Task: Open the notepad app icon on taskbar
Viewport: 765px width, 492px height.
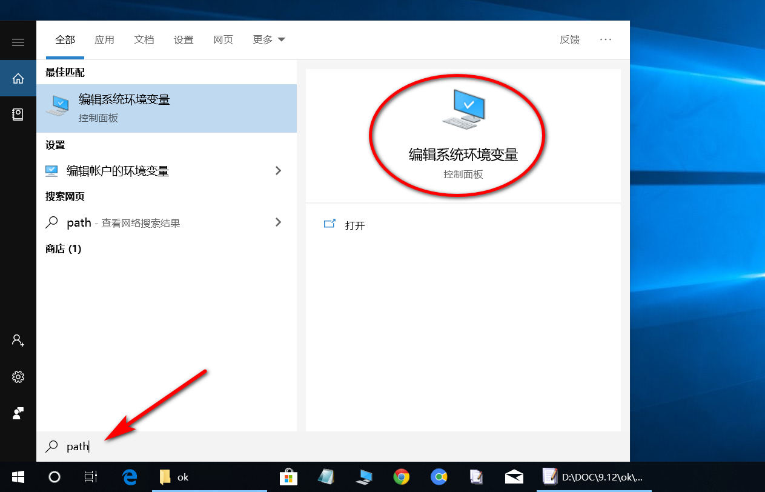Action: coord(326,477)
